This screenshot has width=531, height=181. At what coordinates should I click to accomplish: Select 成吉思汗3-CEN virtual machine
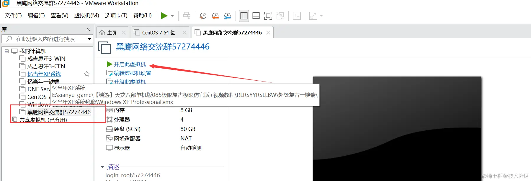[x=46, y=67]
